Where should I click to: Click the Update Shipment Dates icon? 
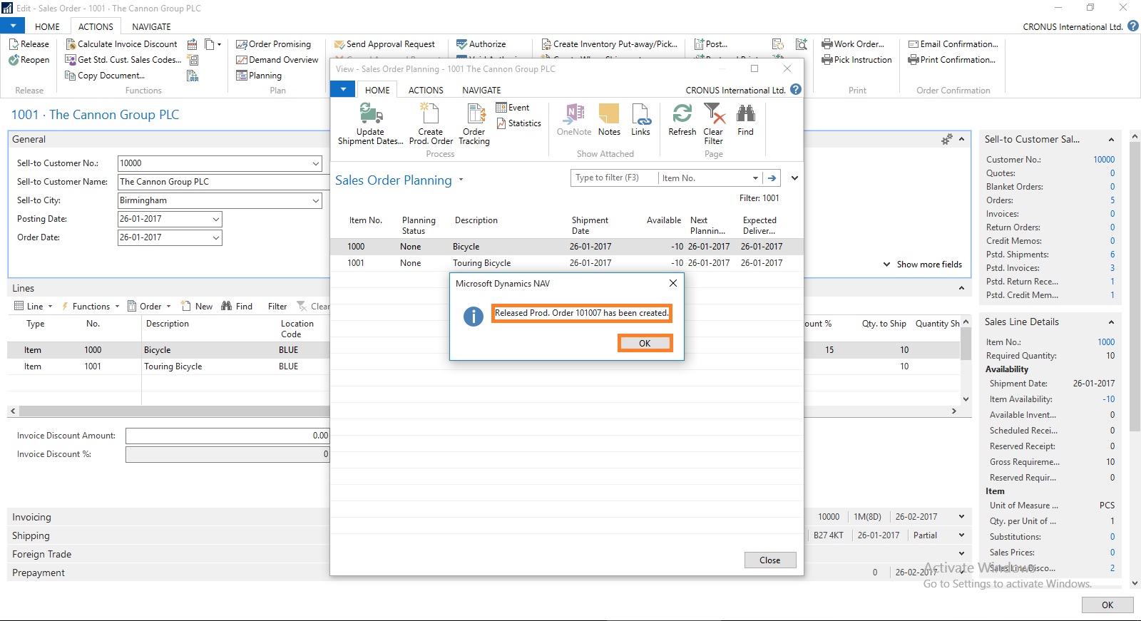tap(370, 115)
